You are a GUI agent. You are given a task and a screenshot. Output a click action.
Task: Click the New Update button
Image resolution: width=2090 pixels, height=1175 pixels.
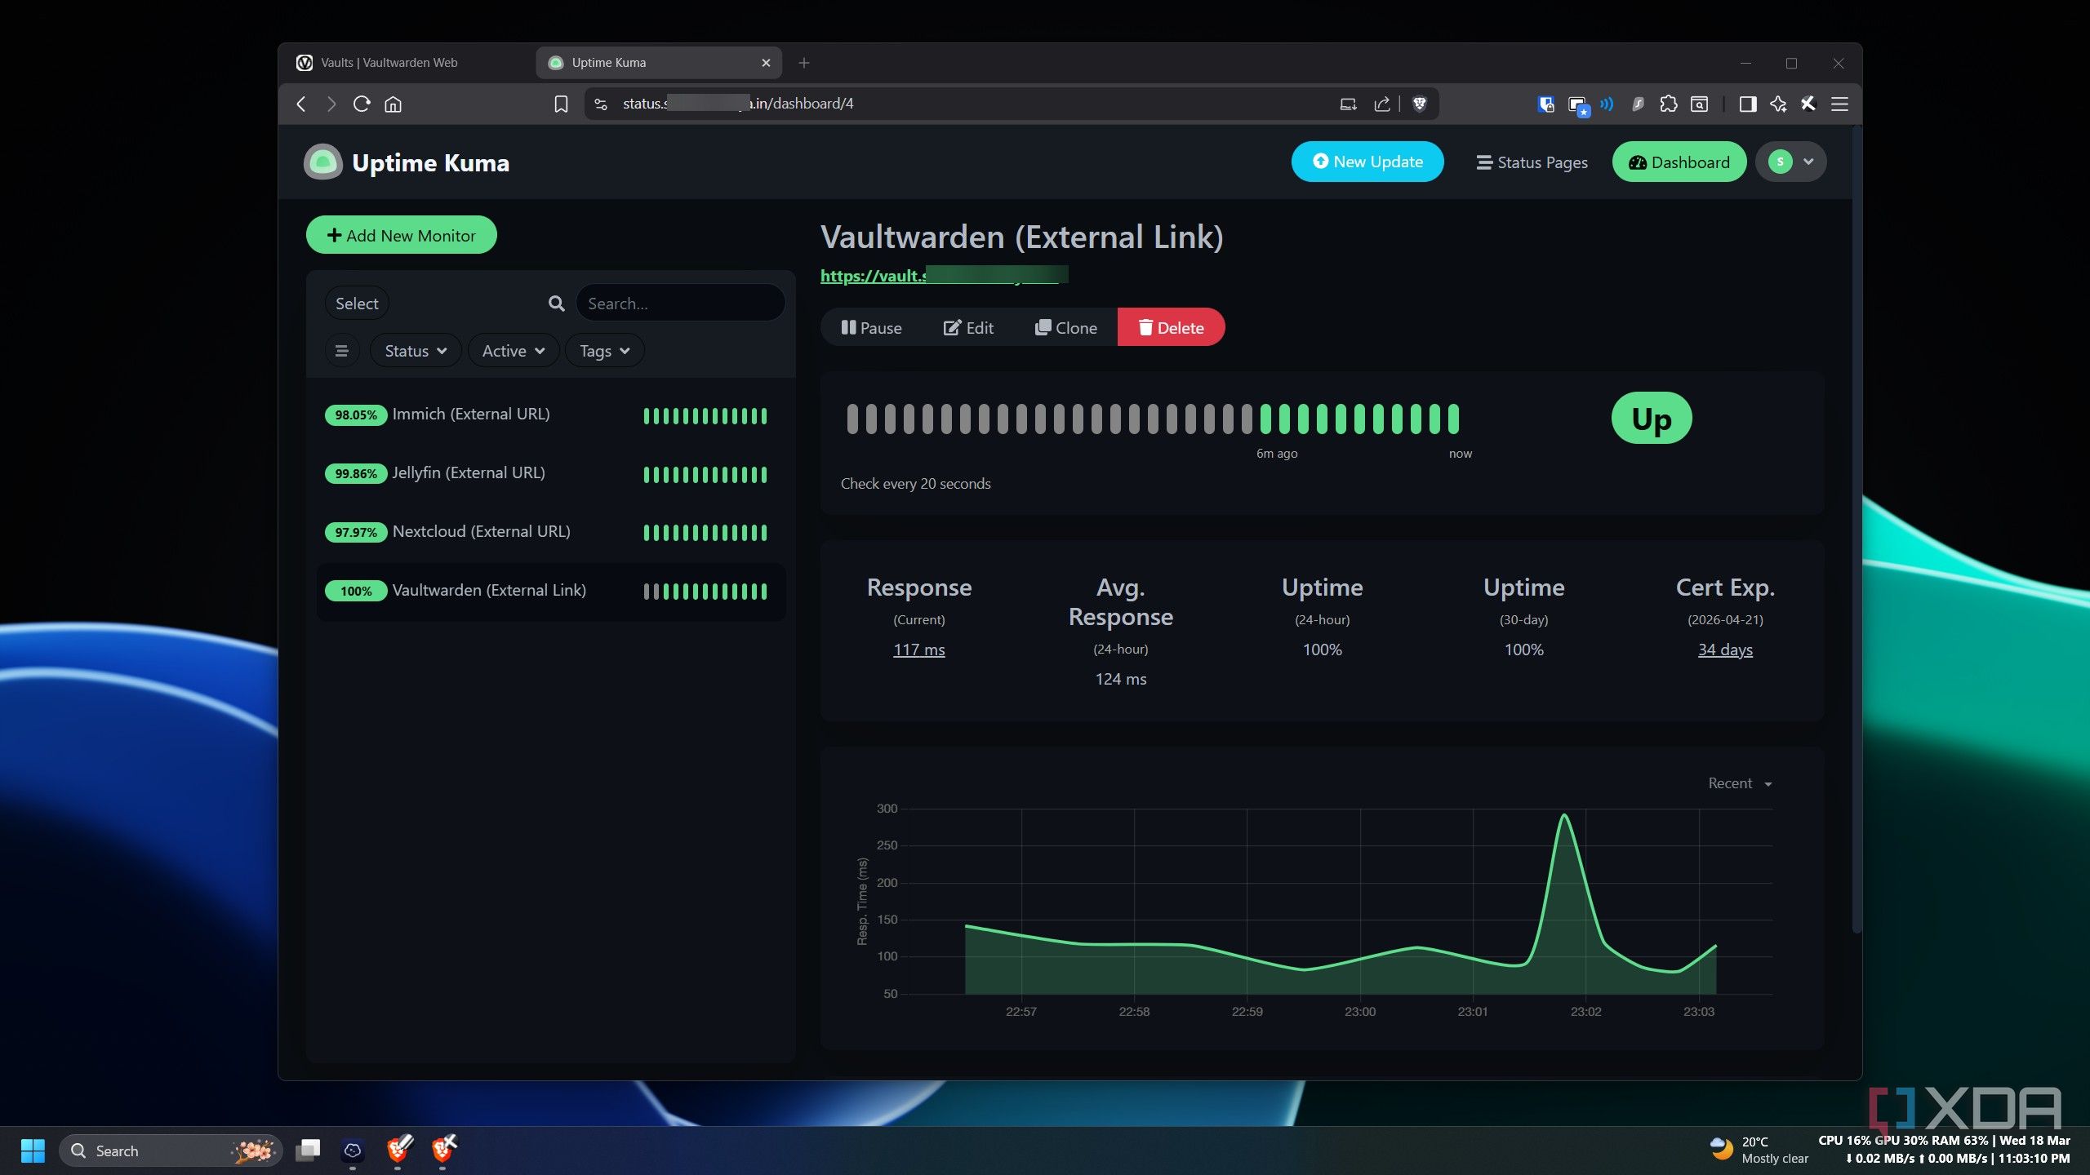point(1367,162)
